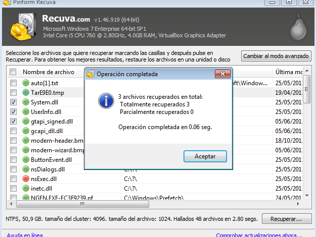Uncheck the gtapi_signed.dll checkbox

[13, 121]
